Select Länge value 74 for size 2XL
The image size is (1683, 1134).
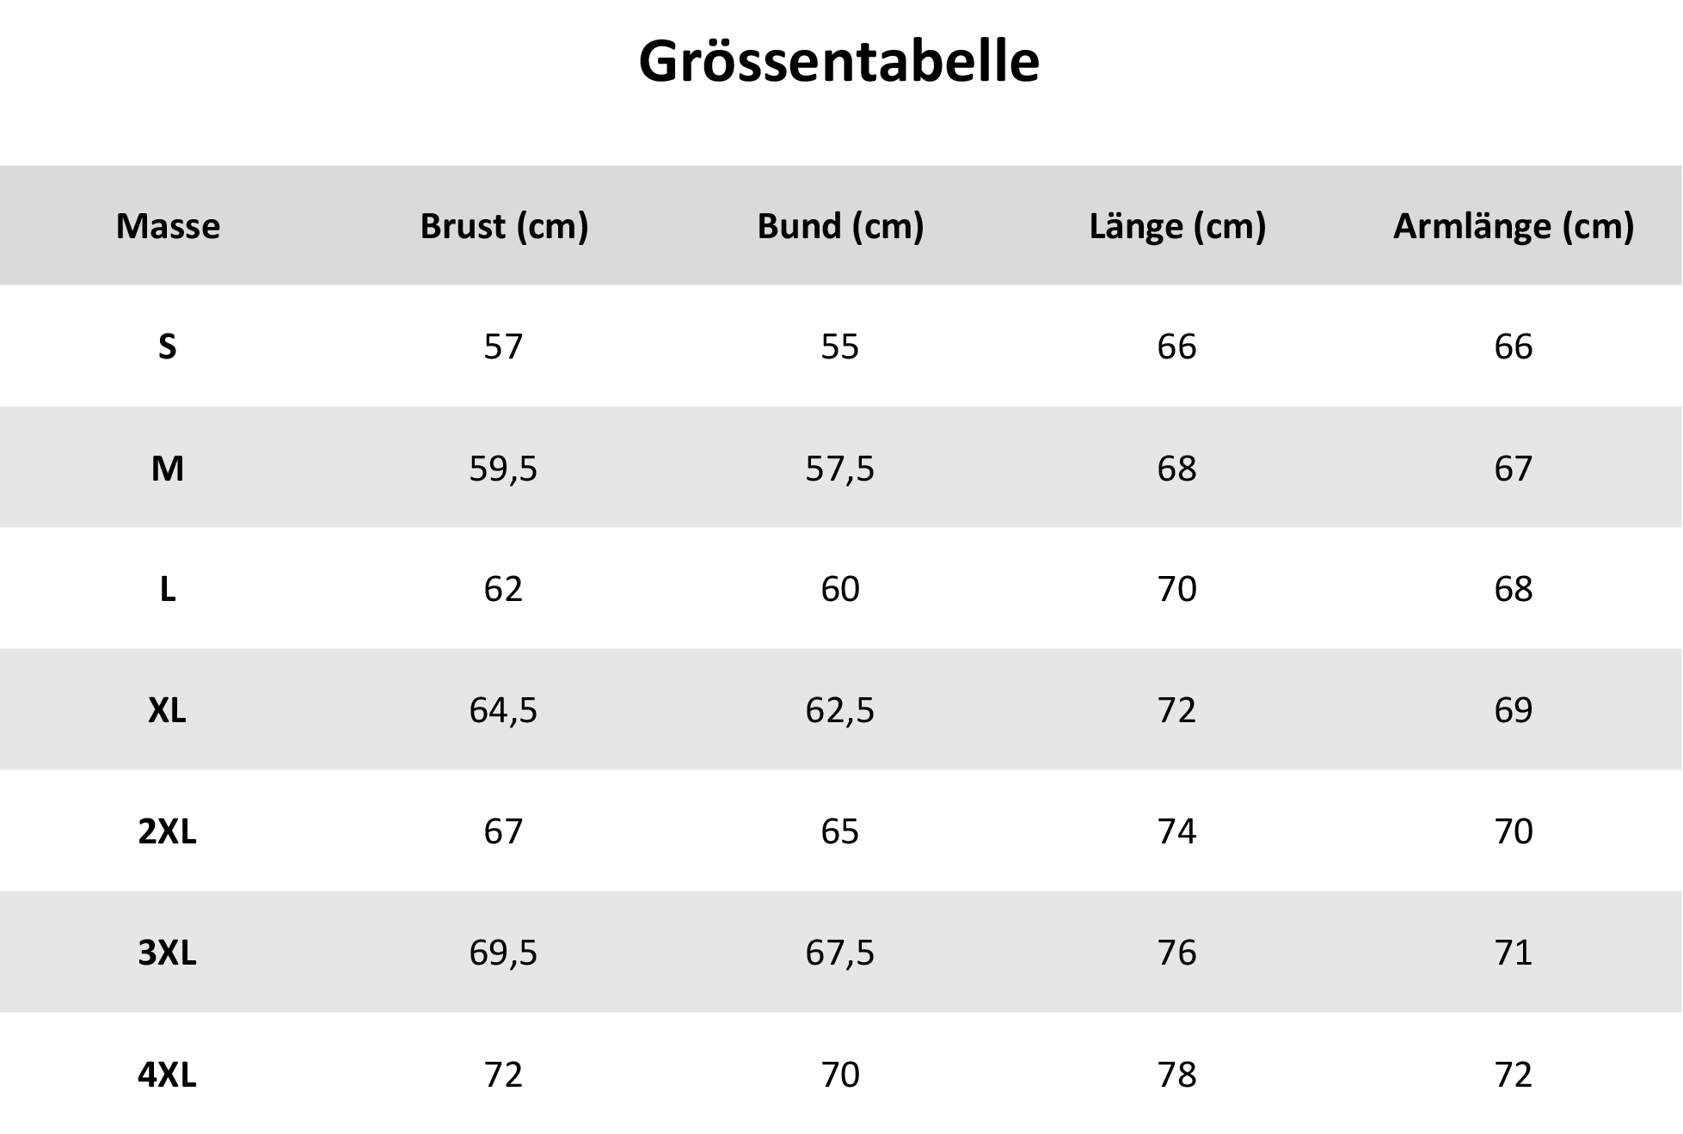click(1176, 831)
